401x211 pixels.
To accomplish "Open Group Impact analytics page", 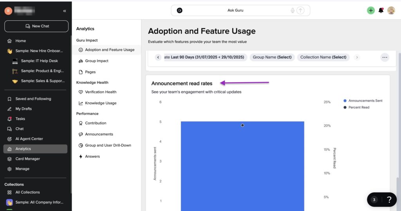I will pyautogui.click(x=97, y=61).
